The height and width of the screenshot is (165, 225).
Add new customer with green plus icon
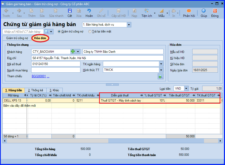coord(73,51)
